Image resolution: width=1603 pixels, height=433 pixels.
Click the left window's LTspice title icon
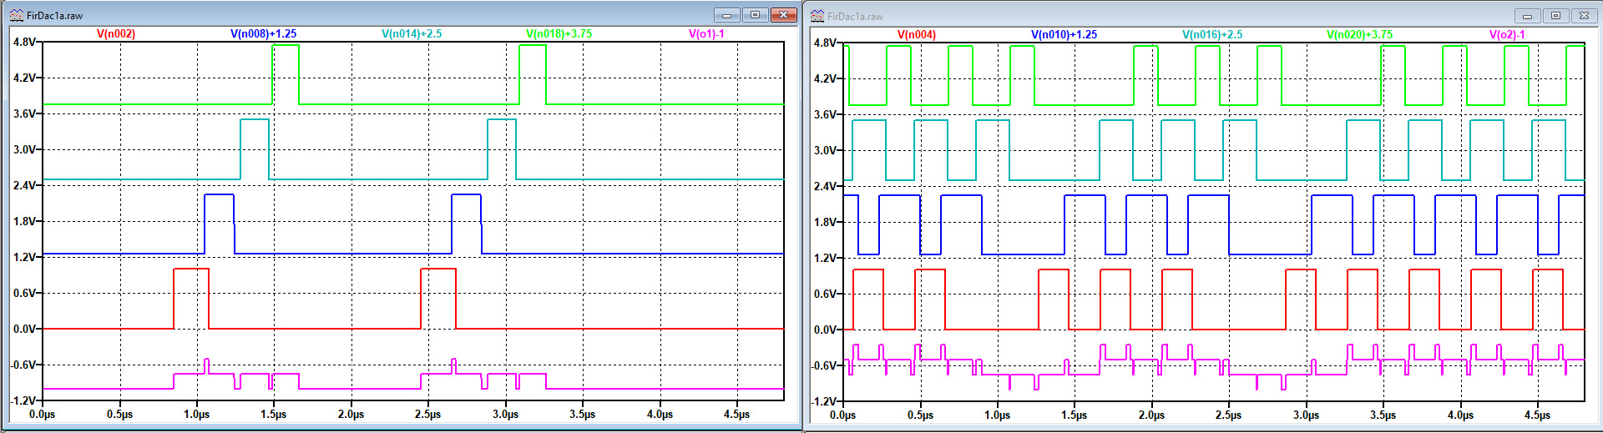pos(17,15)
